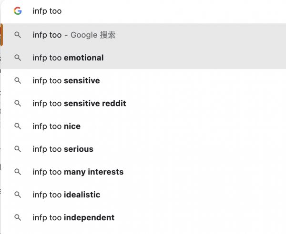Click magnifier icon next to "infp too idealistic"

(18, 195)
